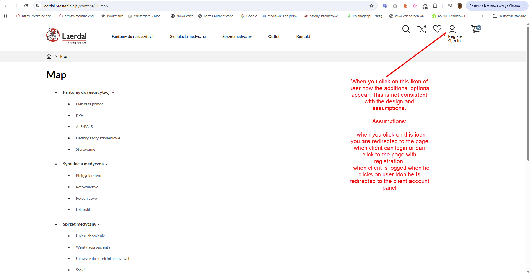The width and height of the screenshot is (530, 274).
Task: Click the Laerdal logo
Action: 67,36
